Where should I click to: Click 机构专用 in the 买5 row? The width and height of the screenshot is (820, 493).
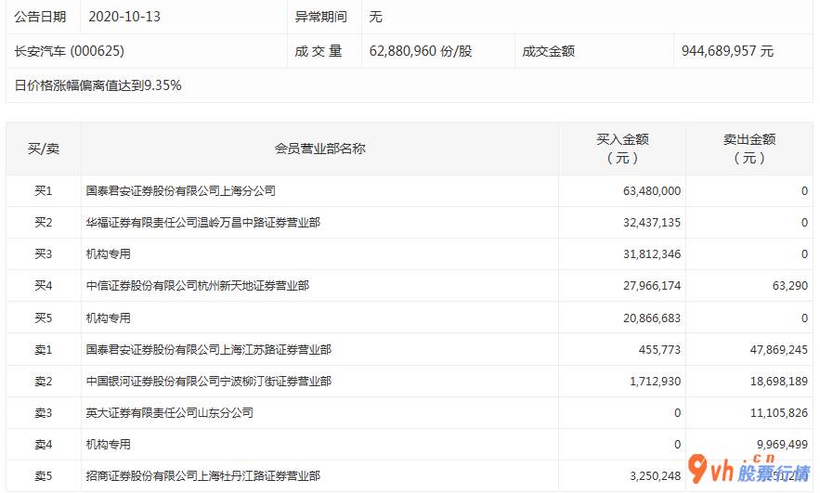point(109,318)
